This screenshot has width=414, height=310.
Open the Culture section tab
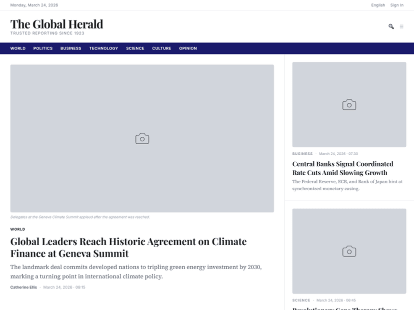pos(161,48)
